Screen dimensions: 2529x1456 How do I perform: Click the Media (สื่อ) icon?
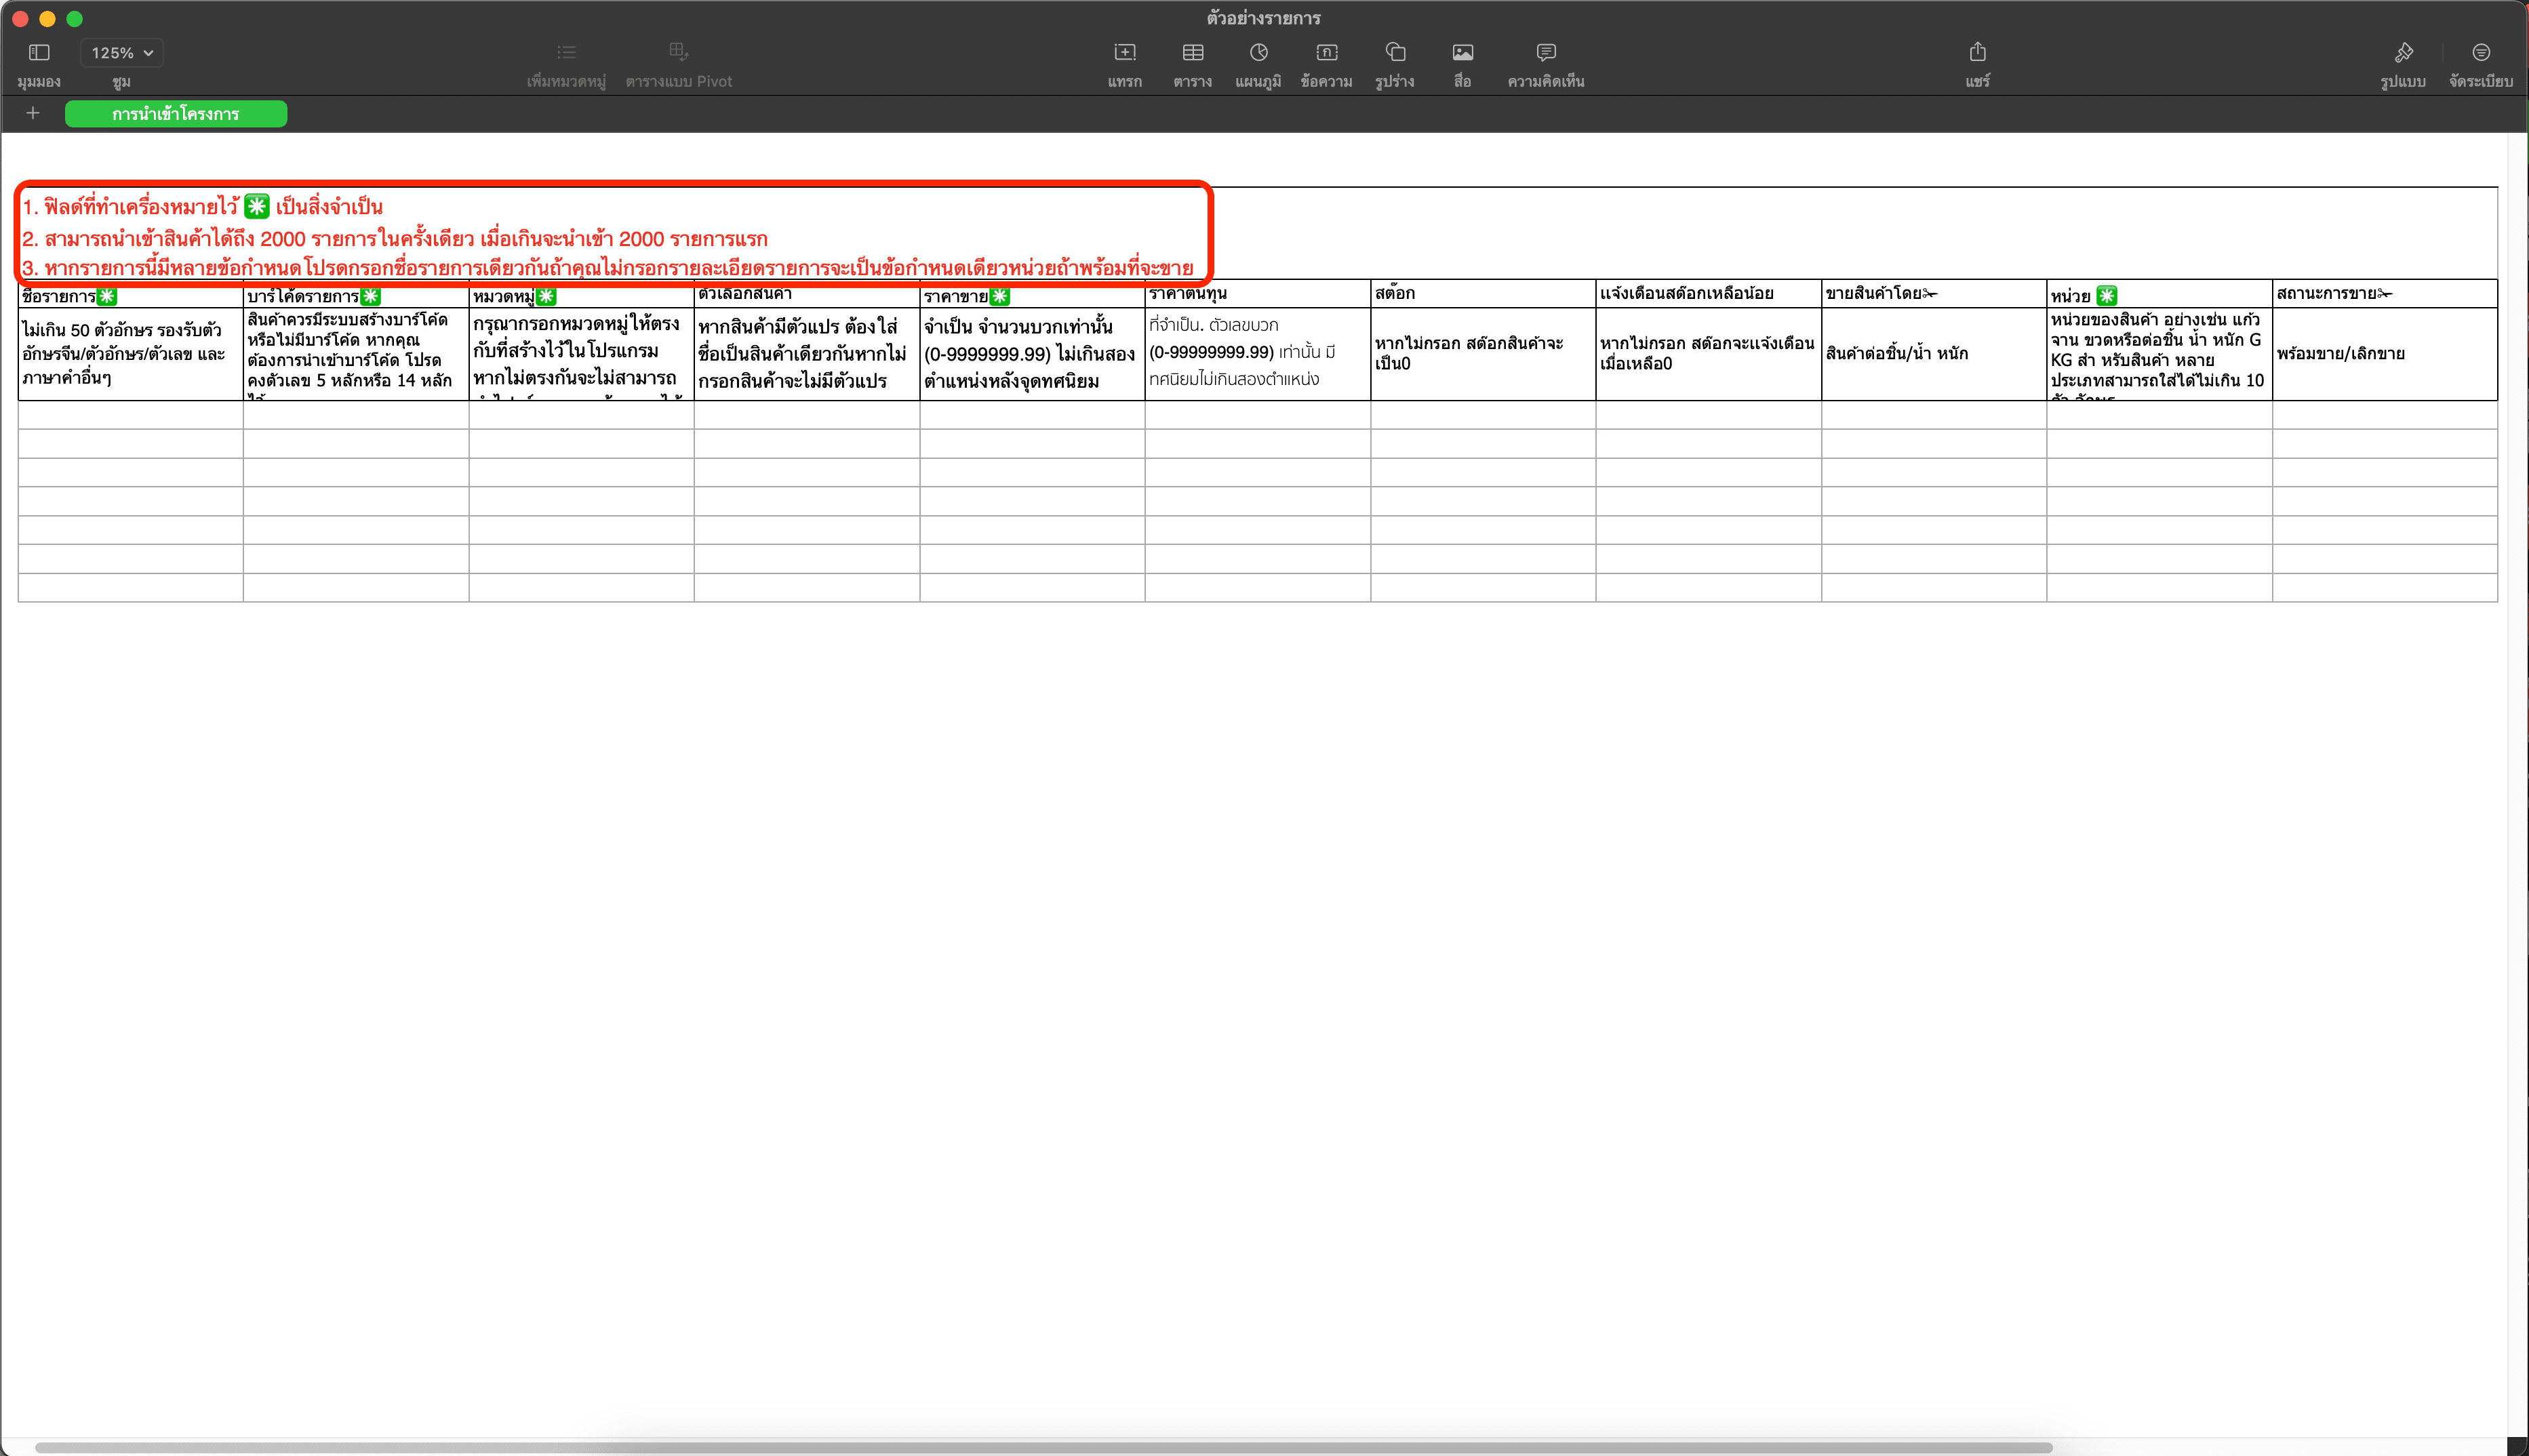pos(1462,53)
